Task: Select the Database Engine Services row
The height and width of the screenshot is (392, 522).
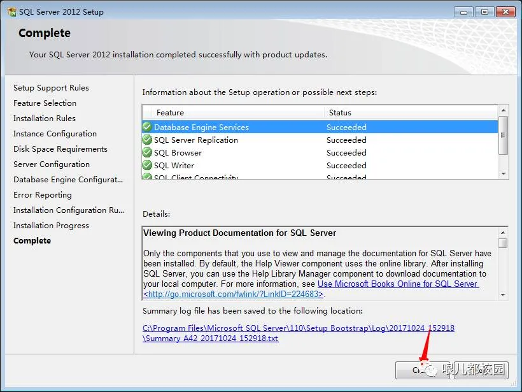Action: [x=320, y=127]
